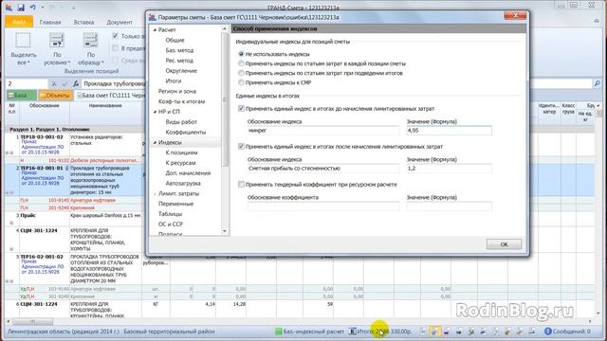Confirm the formula bar entry (check icon)
607x341 pixels.
pyautogui.click(x=64, y=83)
